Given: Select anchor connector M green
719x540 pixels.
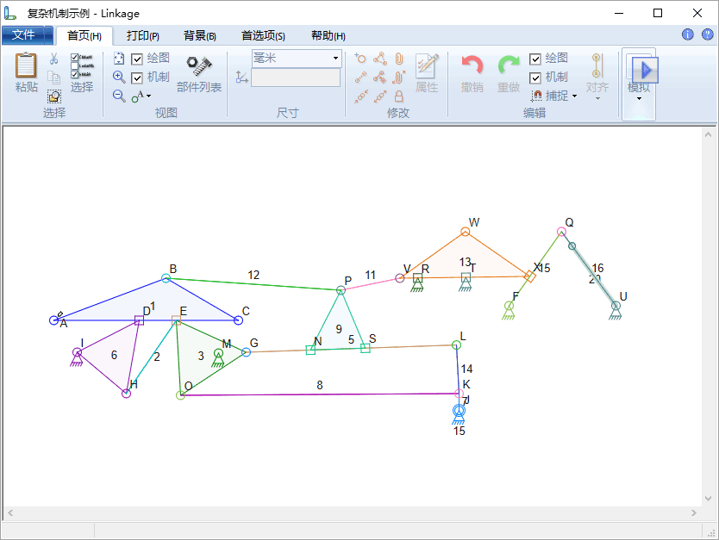Looking at the screenshot, I should (x=218, y=353).
